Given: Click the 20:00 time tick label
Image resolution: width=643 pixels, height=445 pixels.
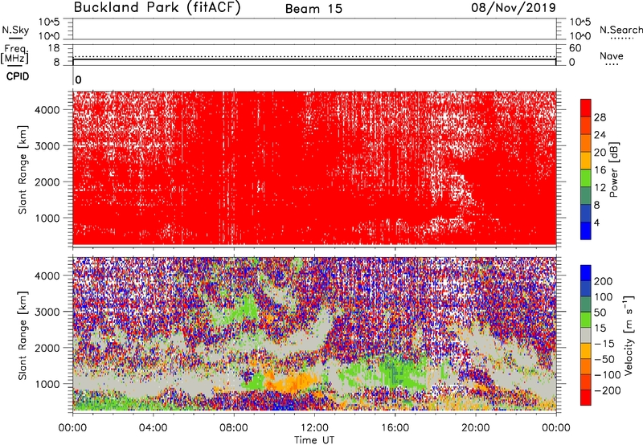Looking at the screenshot, I should point(475,428).
